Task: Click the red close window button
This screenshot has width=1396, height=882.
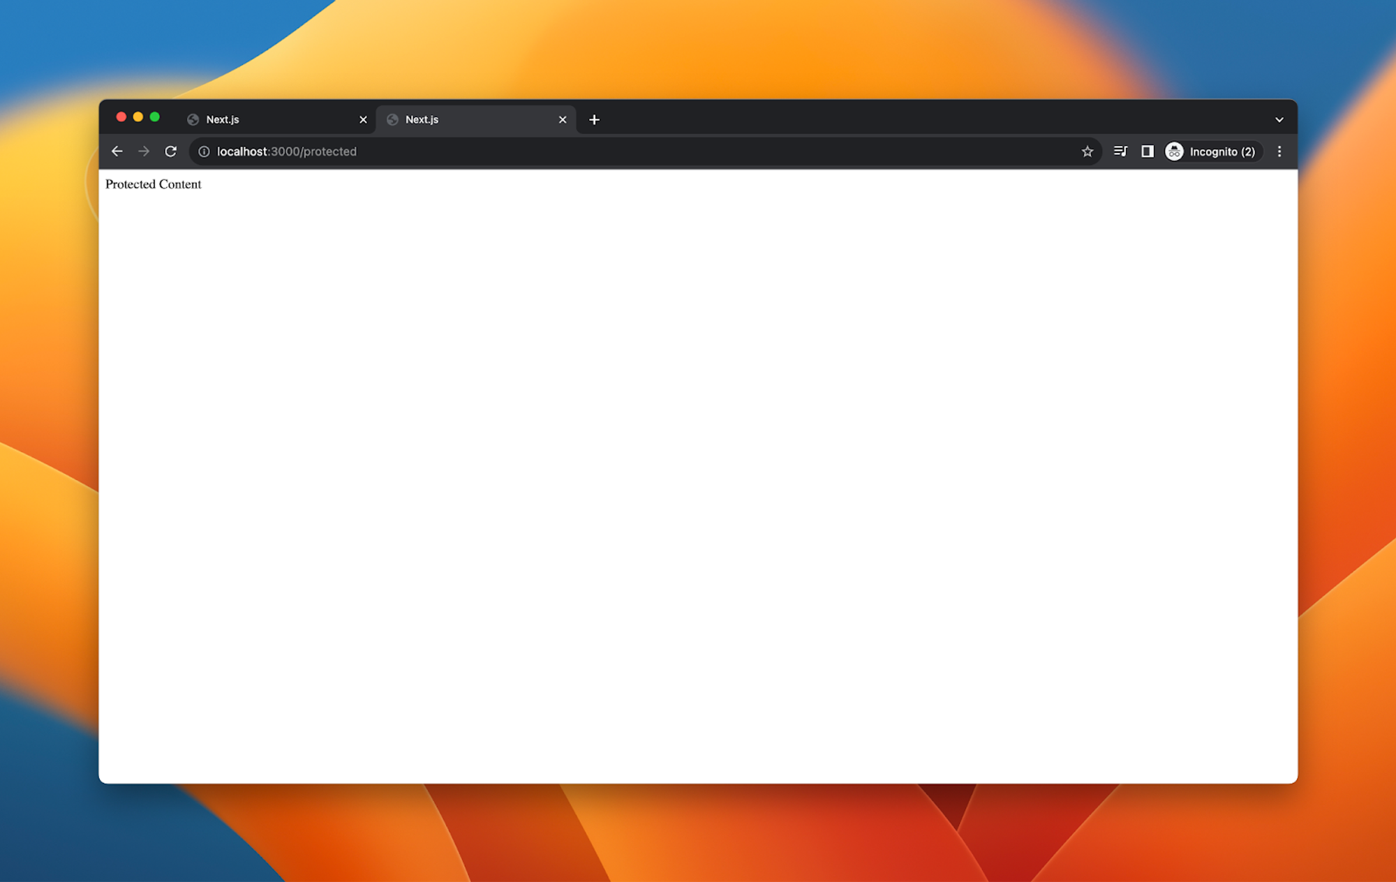Action: coord(121,117)
